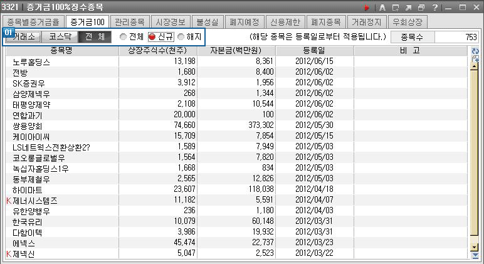
Task: Switch to the 우회상장 tab
Action: (408, 22)
